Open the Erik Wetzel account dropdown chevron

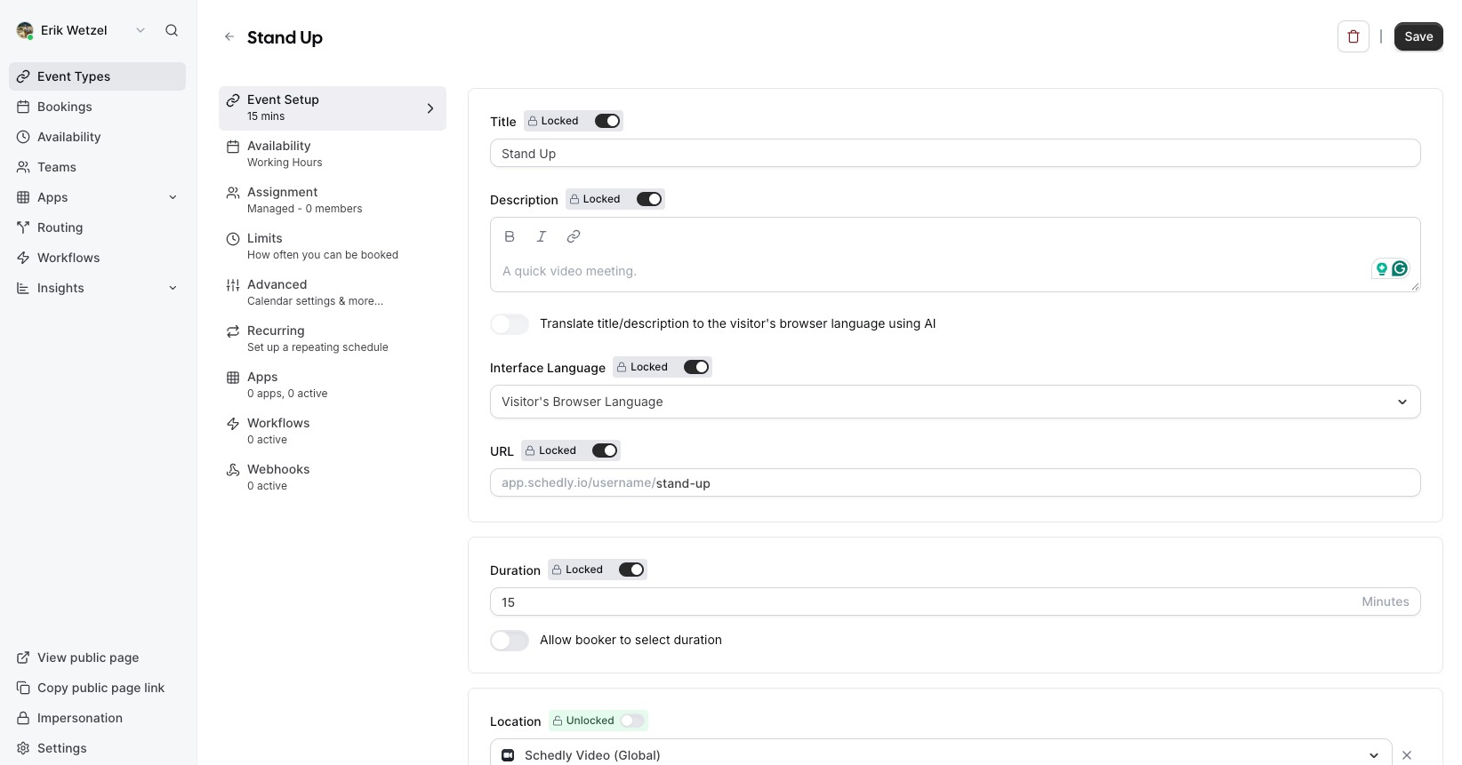[141, 30]
